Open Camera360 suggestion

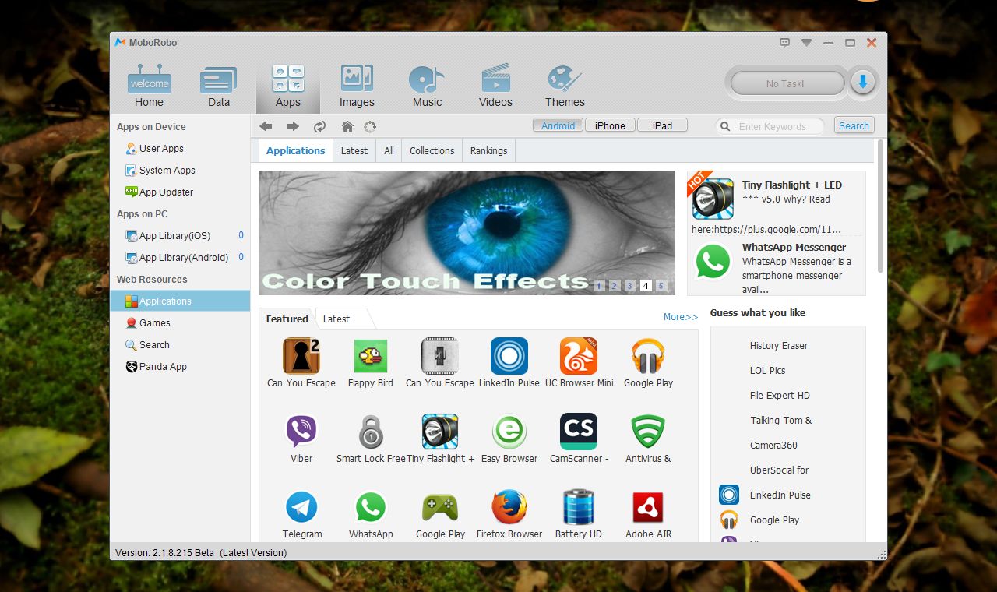coord(773,445)
